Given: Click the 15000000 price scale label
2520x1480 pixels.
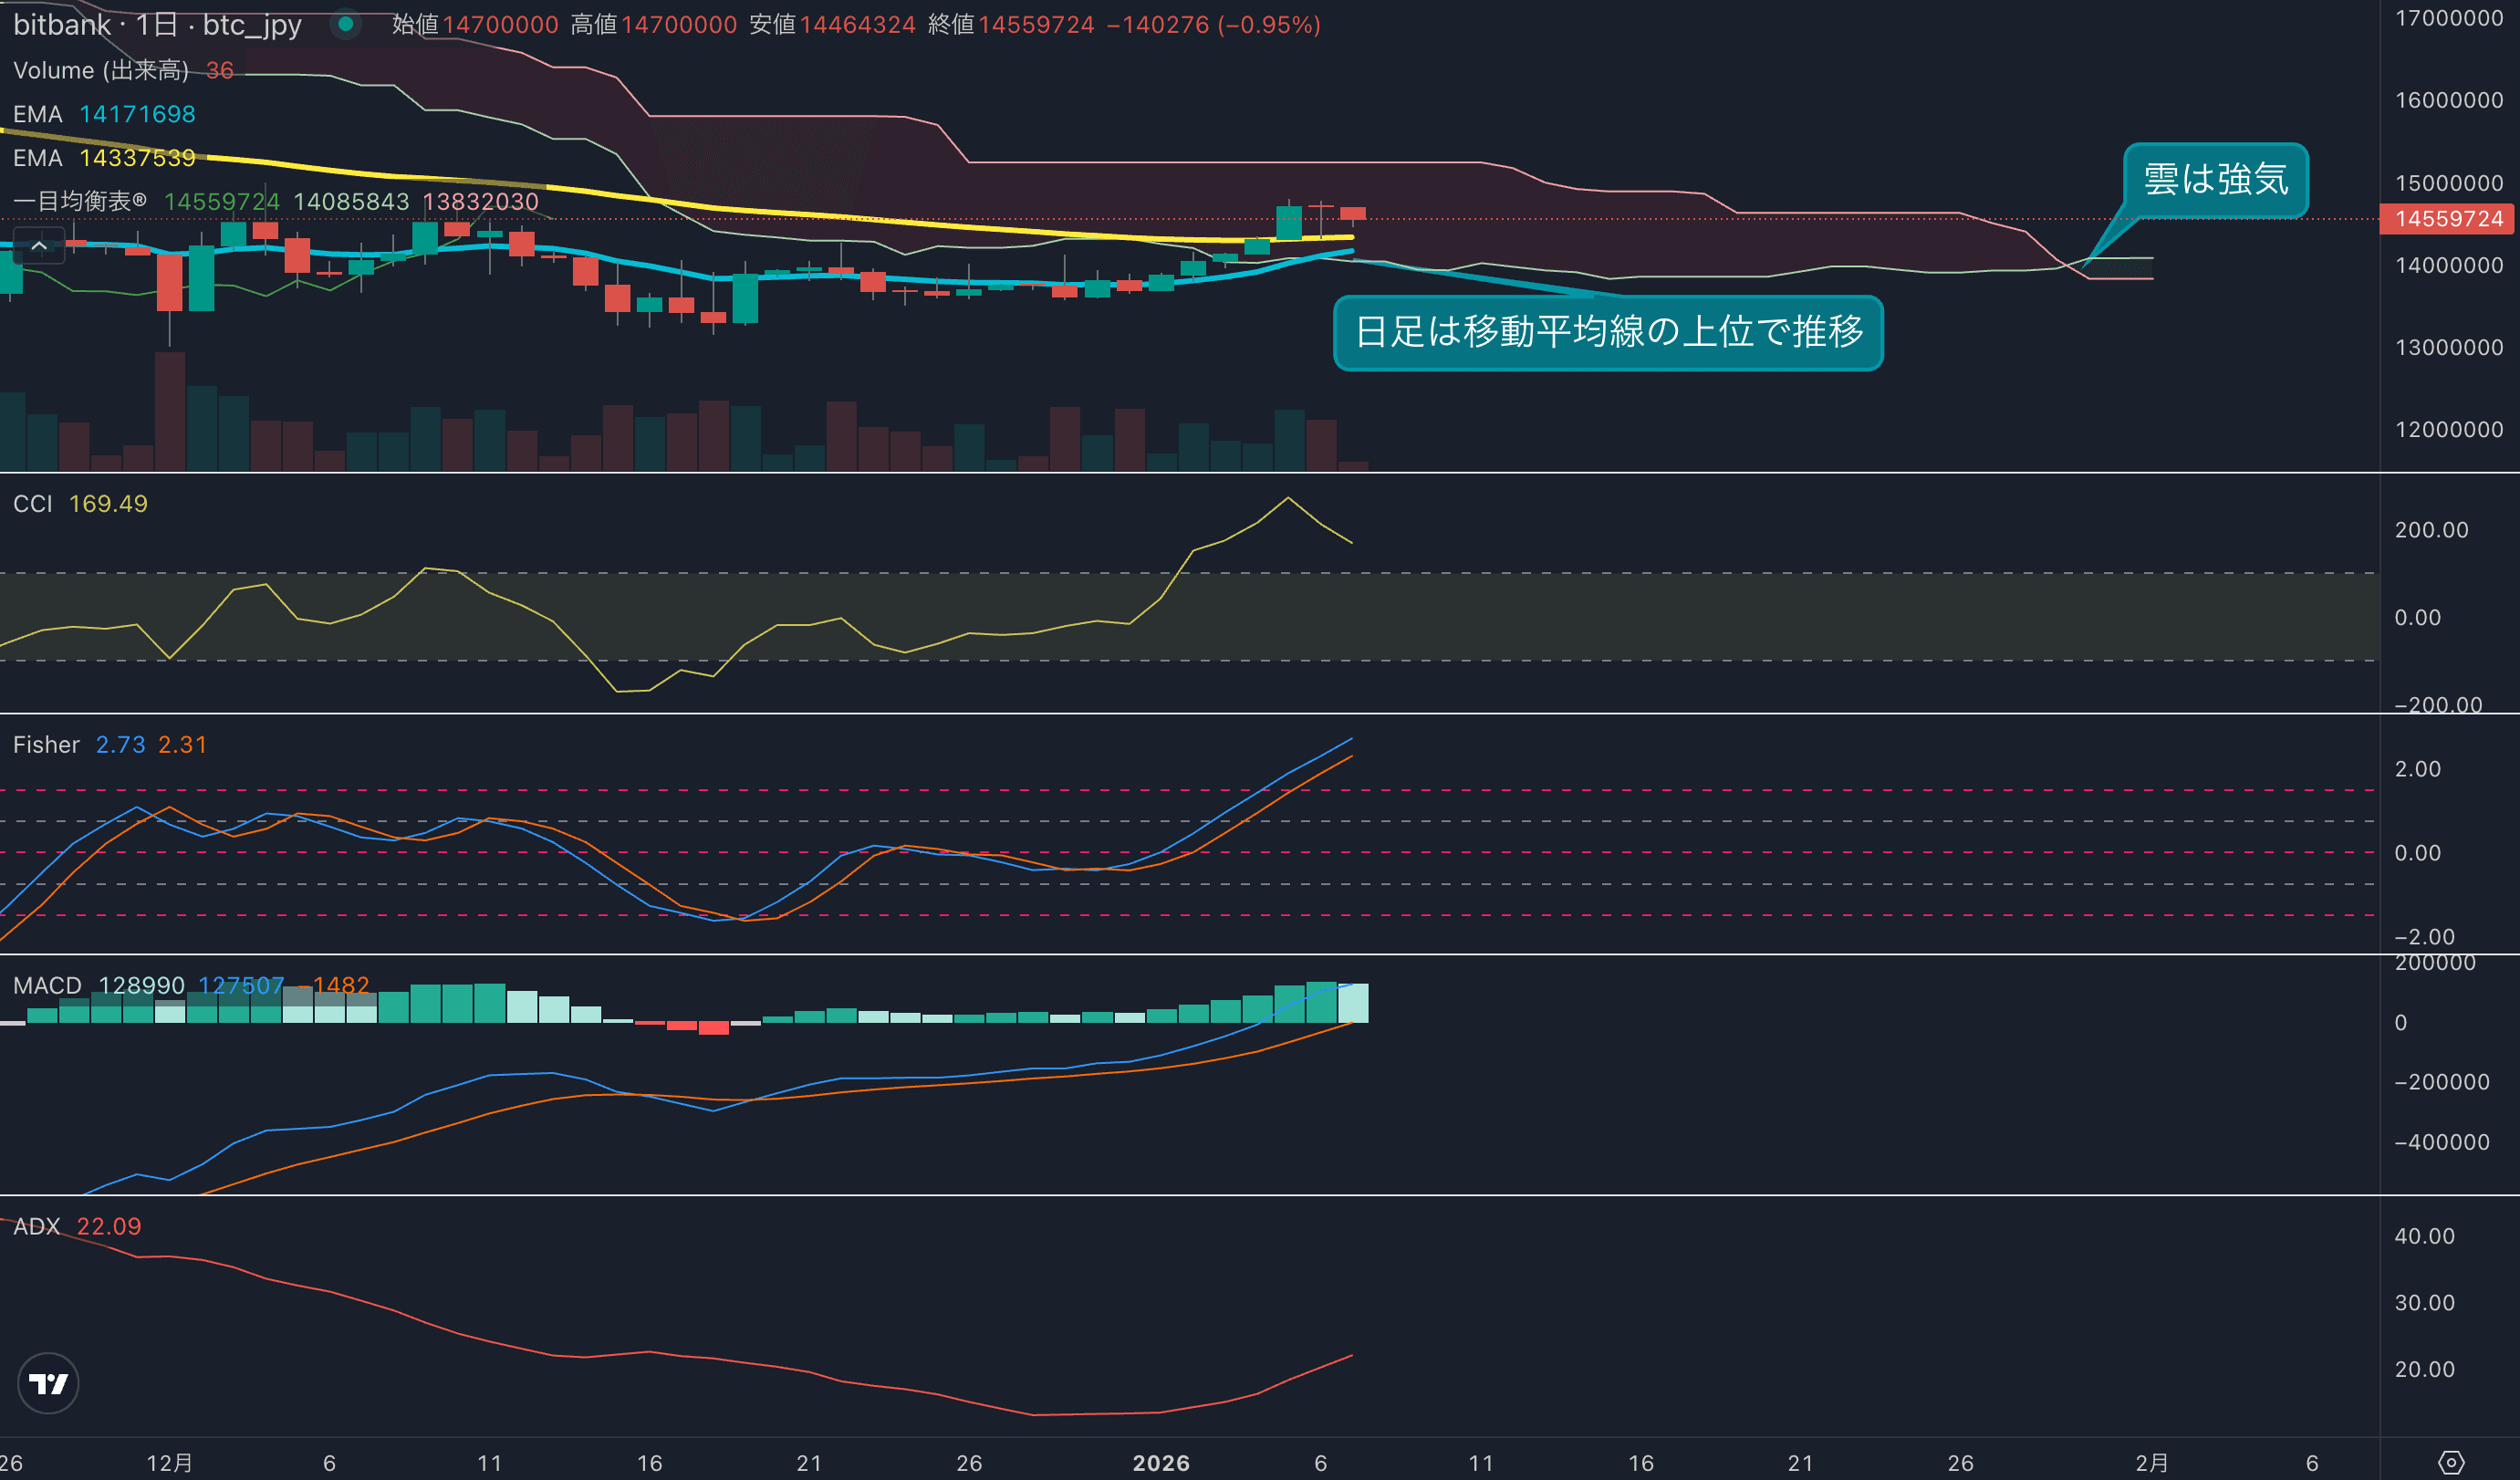Looking at the screenshot, I should click(x=2448, y=183).
